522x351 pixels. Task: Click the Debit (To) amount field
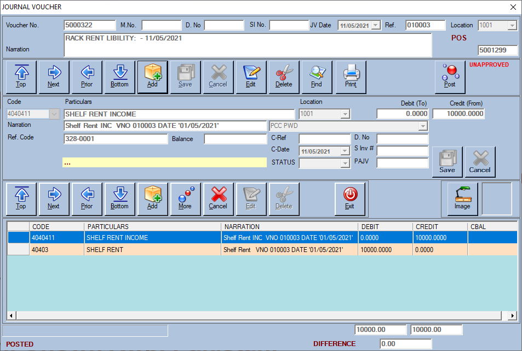402,114
